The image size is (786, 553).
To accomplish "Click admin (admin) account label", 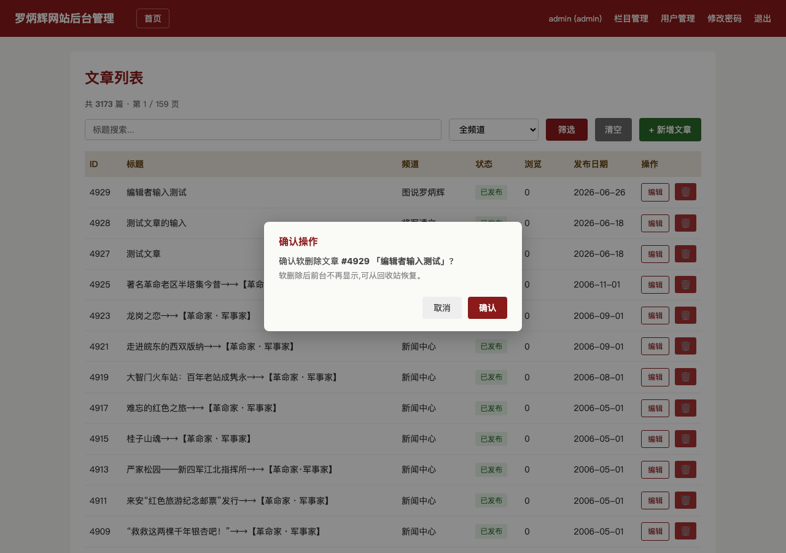I will (x=575, y=18).
